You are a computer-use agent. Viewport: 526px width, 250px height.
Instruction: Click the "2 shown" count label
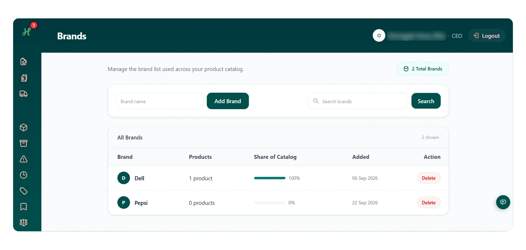[430, 137]
